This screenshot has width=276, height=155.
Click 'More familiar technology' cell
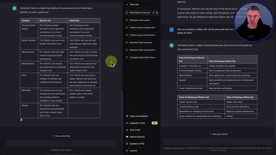click(232, 88)
